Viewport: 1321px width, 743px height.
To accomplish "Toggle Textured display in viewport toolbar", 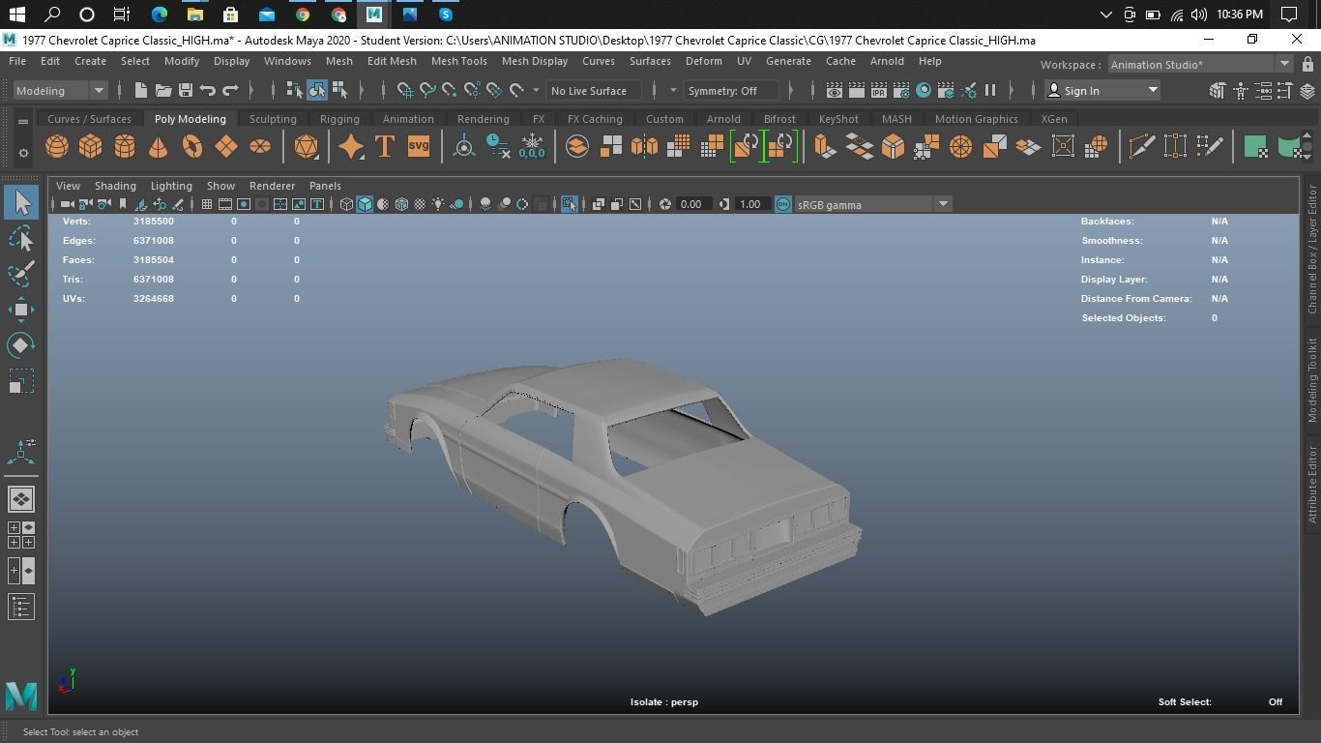I will [420, 204].
